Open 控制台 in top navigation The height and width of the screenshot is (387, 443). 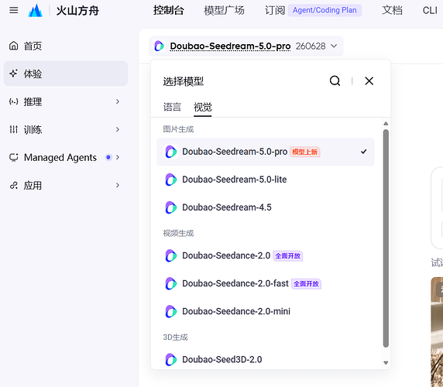pos(169,10)
